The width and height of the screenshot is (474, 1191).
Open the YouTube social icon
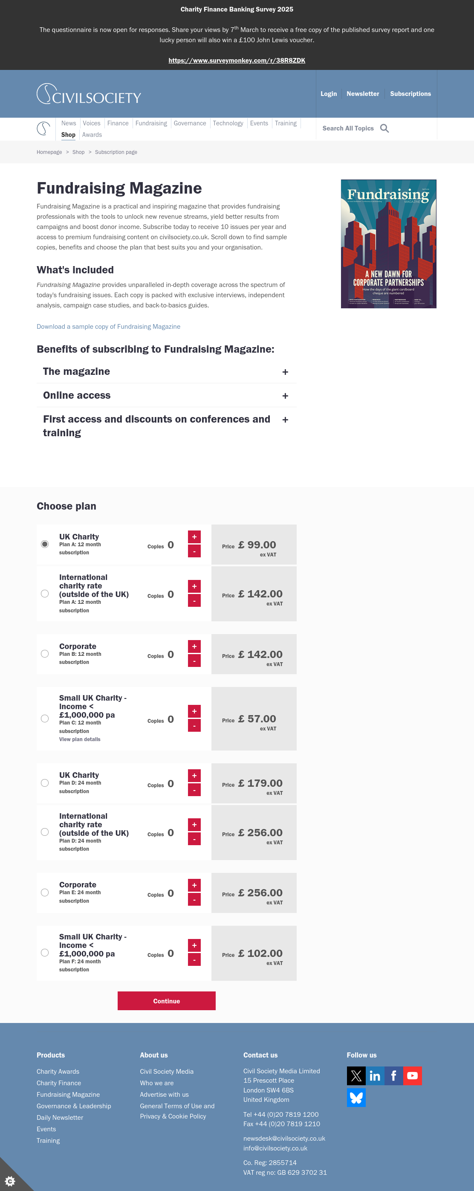pyautogui.click(x=413, y=1076)
